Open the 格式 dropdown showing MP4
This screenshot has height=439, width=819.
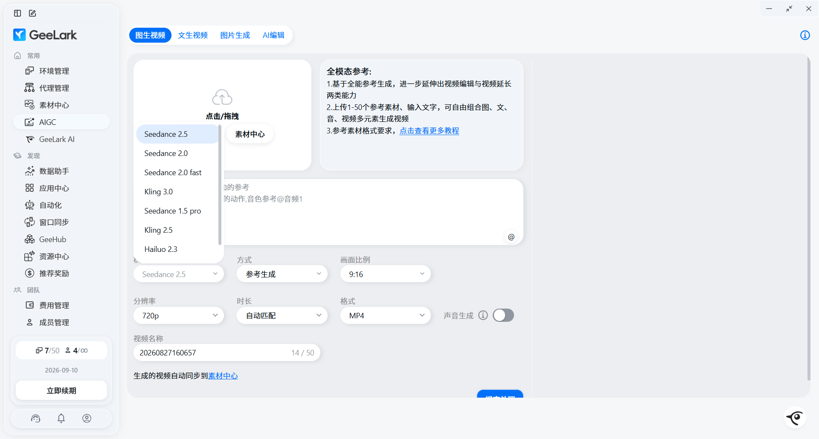click(x=386, y=315)
